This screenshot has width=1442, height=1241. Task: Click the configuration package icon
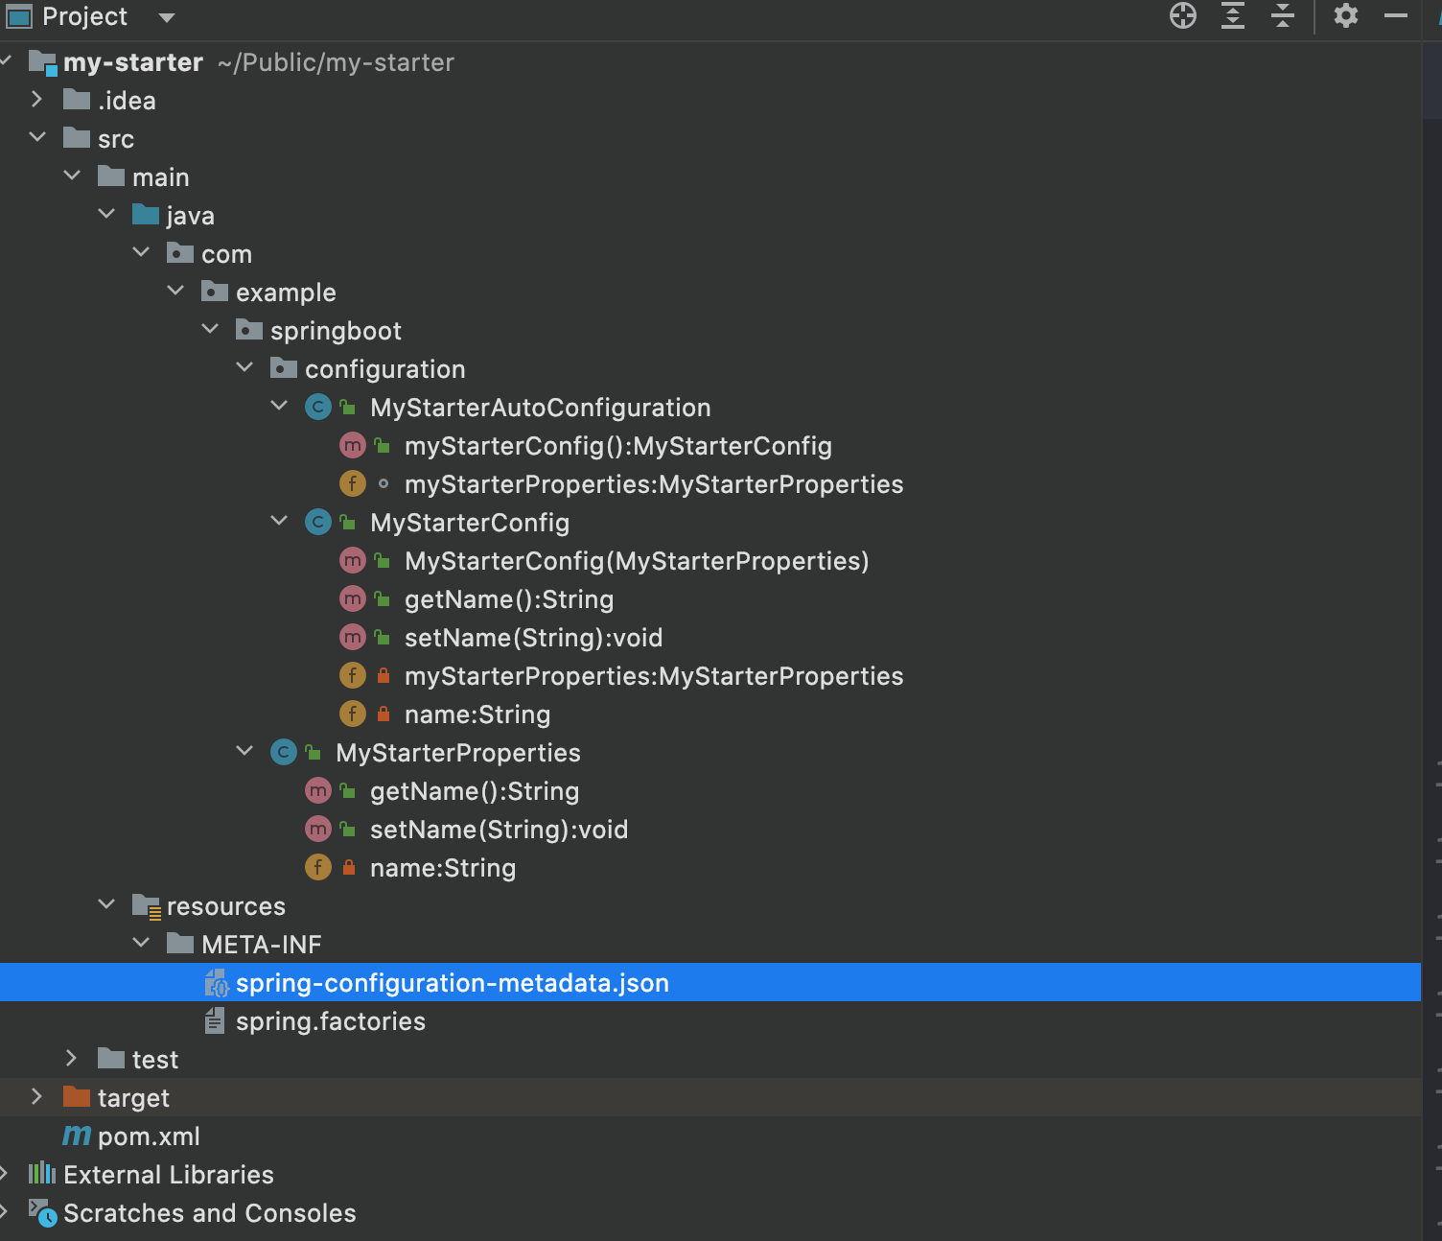(x=284, y=368)
